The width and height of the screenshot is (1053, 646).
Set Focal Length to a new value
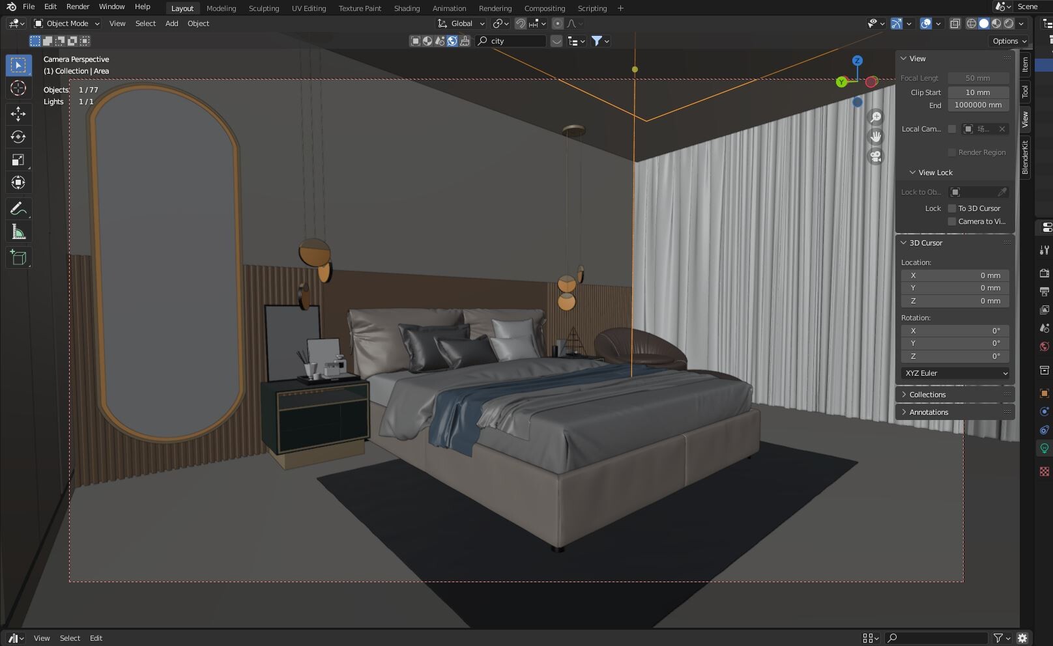(x=977, y=77)
